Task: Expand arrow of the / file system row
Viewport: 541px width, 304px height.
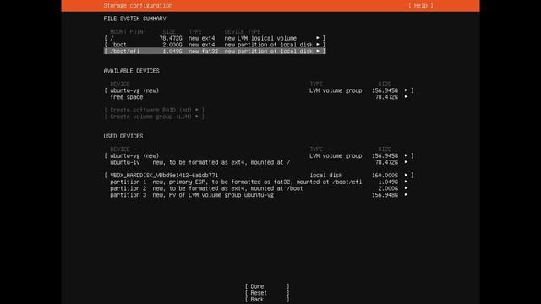Action: (x=318, y=38)
